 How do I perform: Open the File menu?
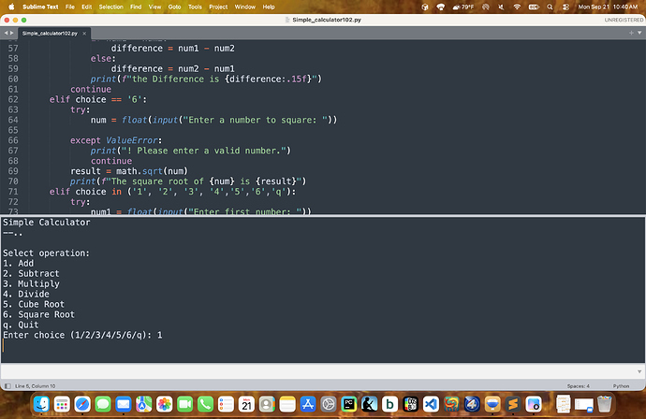pyautogui.click(x=70, y=7)
